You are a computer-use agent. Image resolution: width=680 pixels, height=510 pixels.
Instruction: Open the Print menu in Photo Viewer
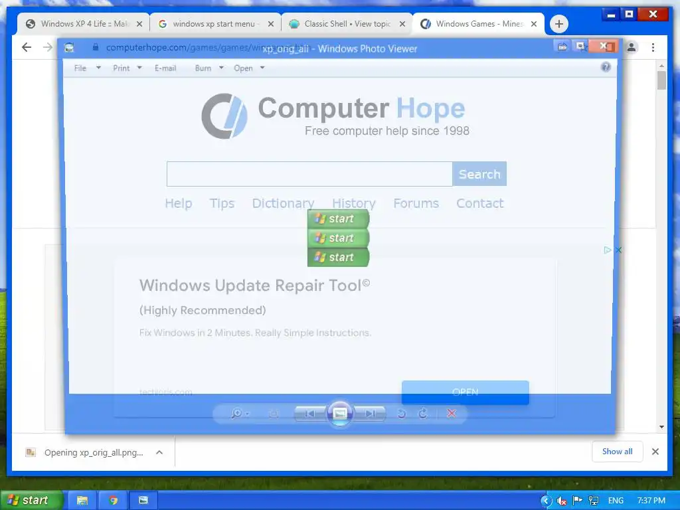pyautogui.click(x=122, y=68)
